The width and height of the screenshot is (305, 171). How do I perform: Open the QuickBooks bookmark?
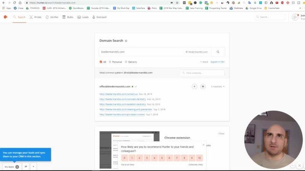(x=76, y=8)
